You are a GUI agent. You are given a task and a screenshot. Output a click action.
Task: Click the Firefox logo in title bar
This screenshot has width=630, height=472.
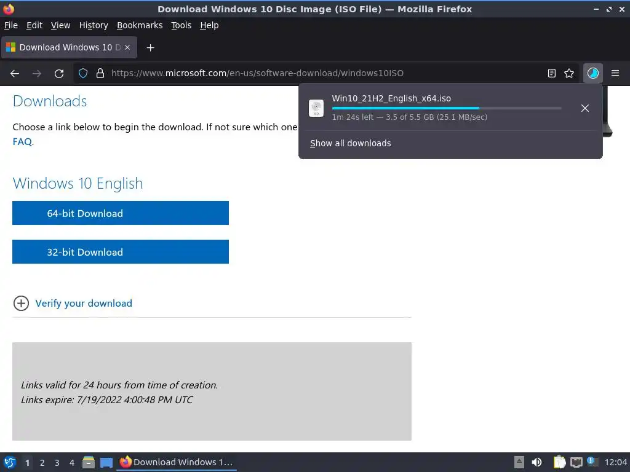9,9
